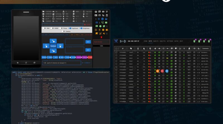Click the blue grid apps icon
Image resolution: width=223 pixels, height=124 pixels.
point(99,19)
